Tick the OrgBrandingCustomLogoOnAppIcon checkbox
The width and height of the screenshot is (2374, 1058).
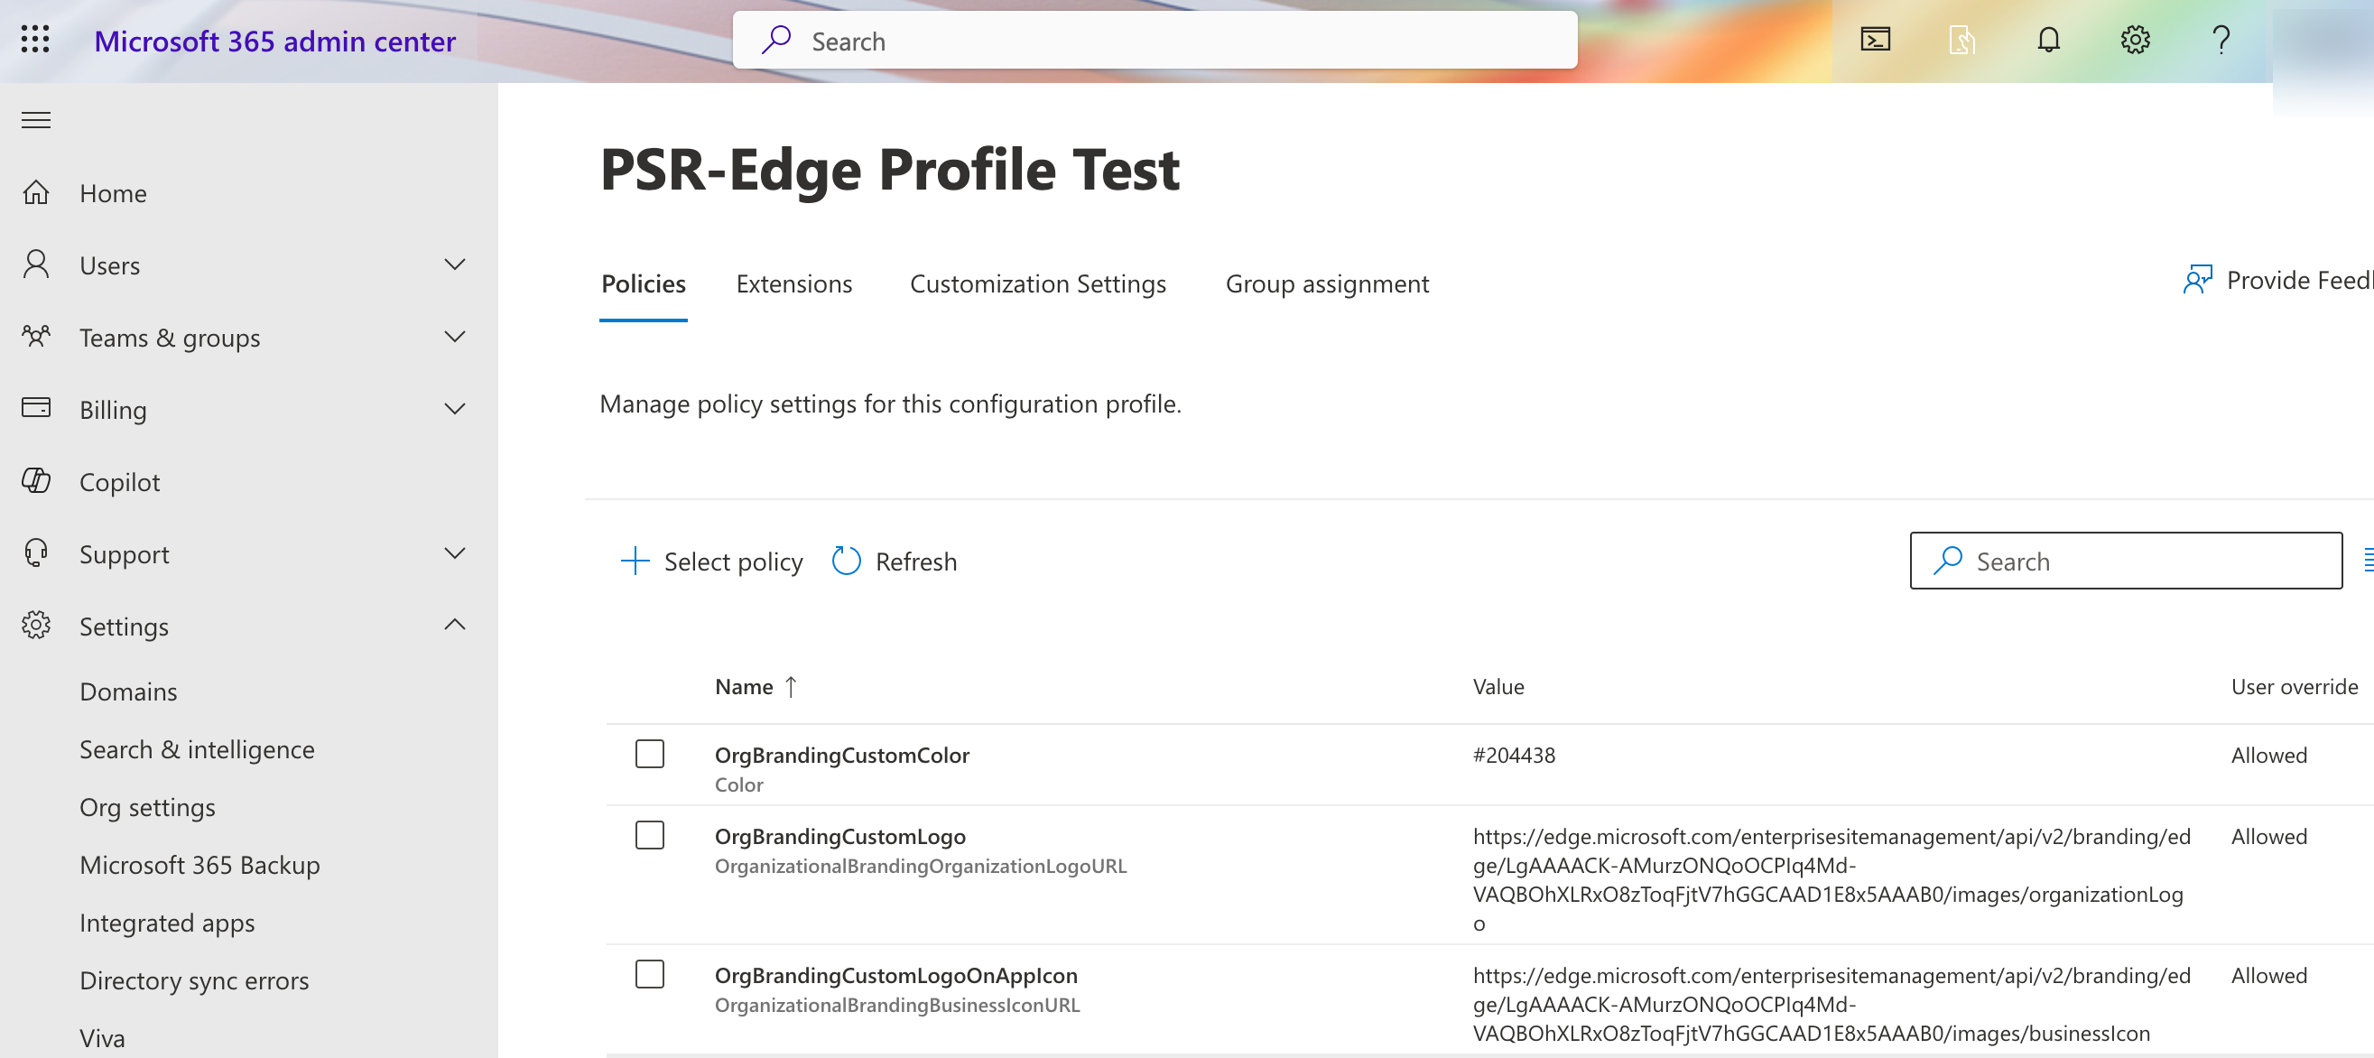pyautogui.click(x=650, y=974)
